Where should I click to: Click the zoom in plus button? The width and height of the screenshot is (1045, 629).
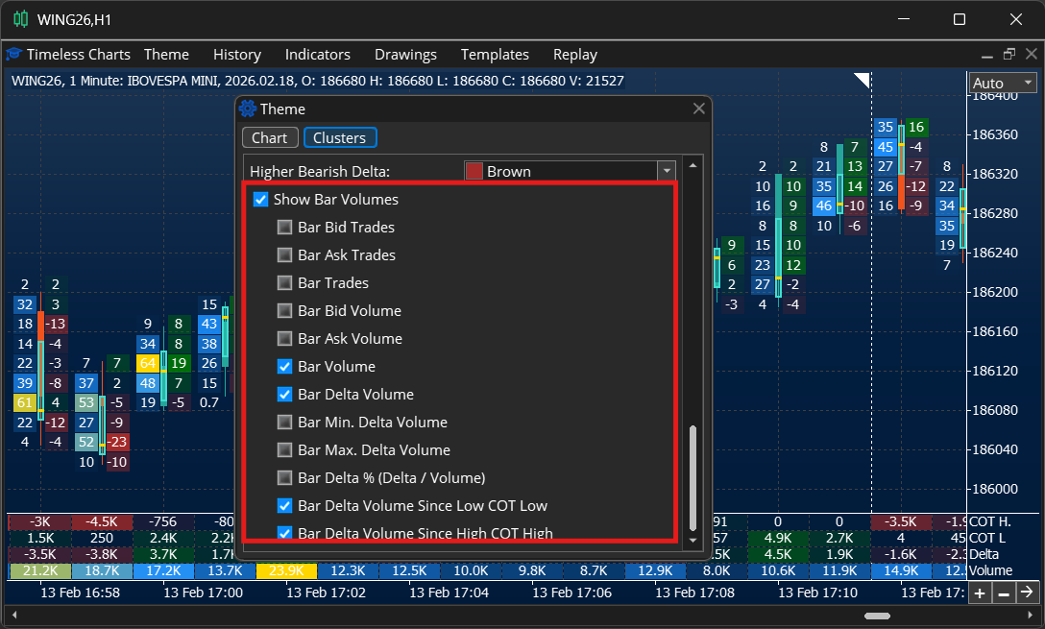coord(979,593)
